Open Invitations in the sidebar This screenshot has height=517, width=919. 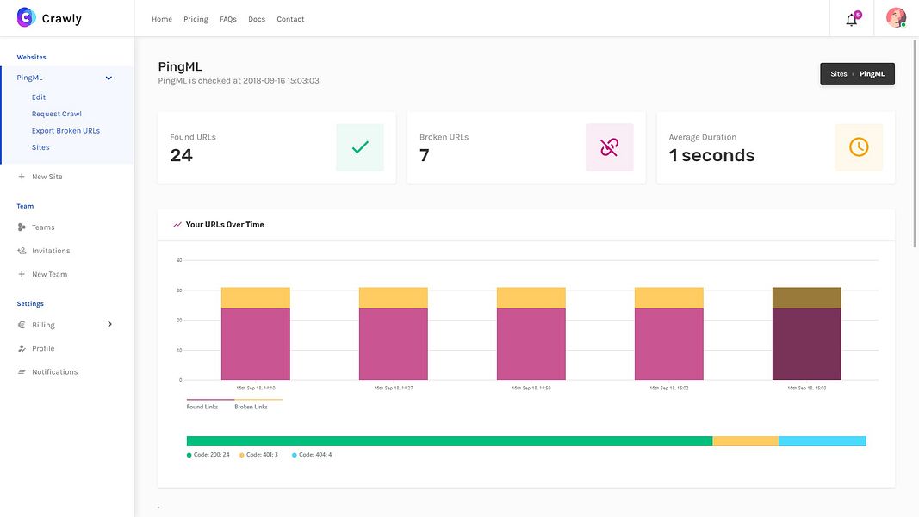point(51,251)
